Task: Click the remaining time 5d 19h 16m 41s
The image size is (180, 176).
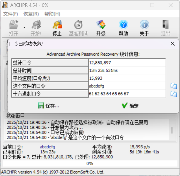Action: pyautogui.click(x=144, y=152)
